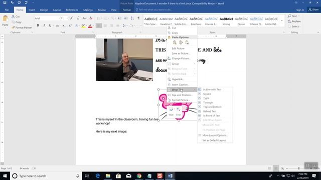Expand the Styles gallery more arrow
Screen dimensions: 321x180
(282, 21)
